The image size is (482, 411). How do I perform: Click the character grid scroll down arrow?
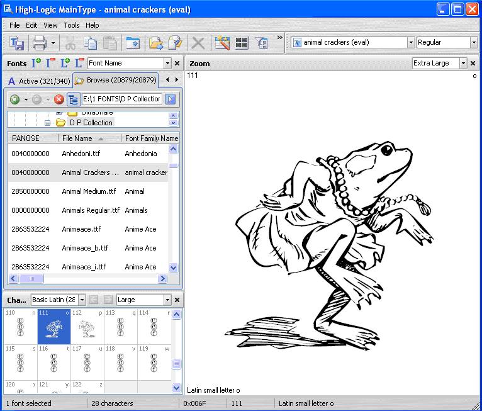click(x=176, y=388)
